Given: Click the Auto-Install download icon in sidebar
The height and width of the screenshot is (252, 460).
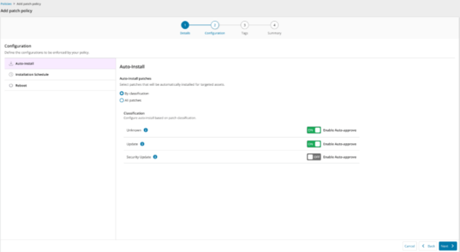Looking at the screenshot, I should (11, 63).
